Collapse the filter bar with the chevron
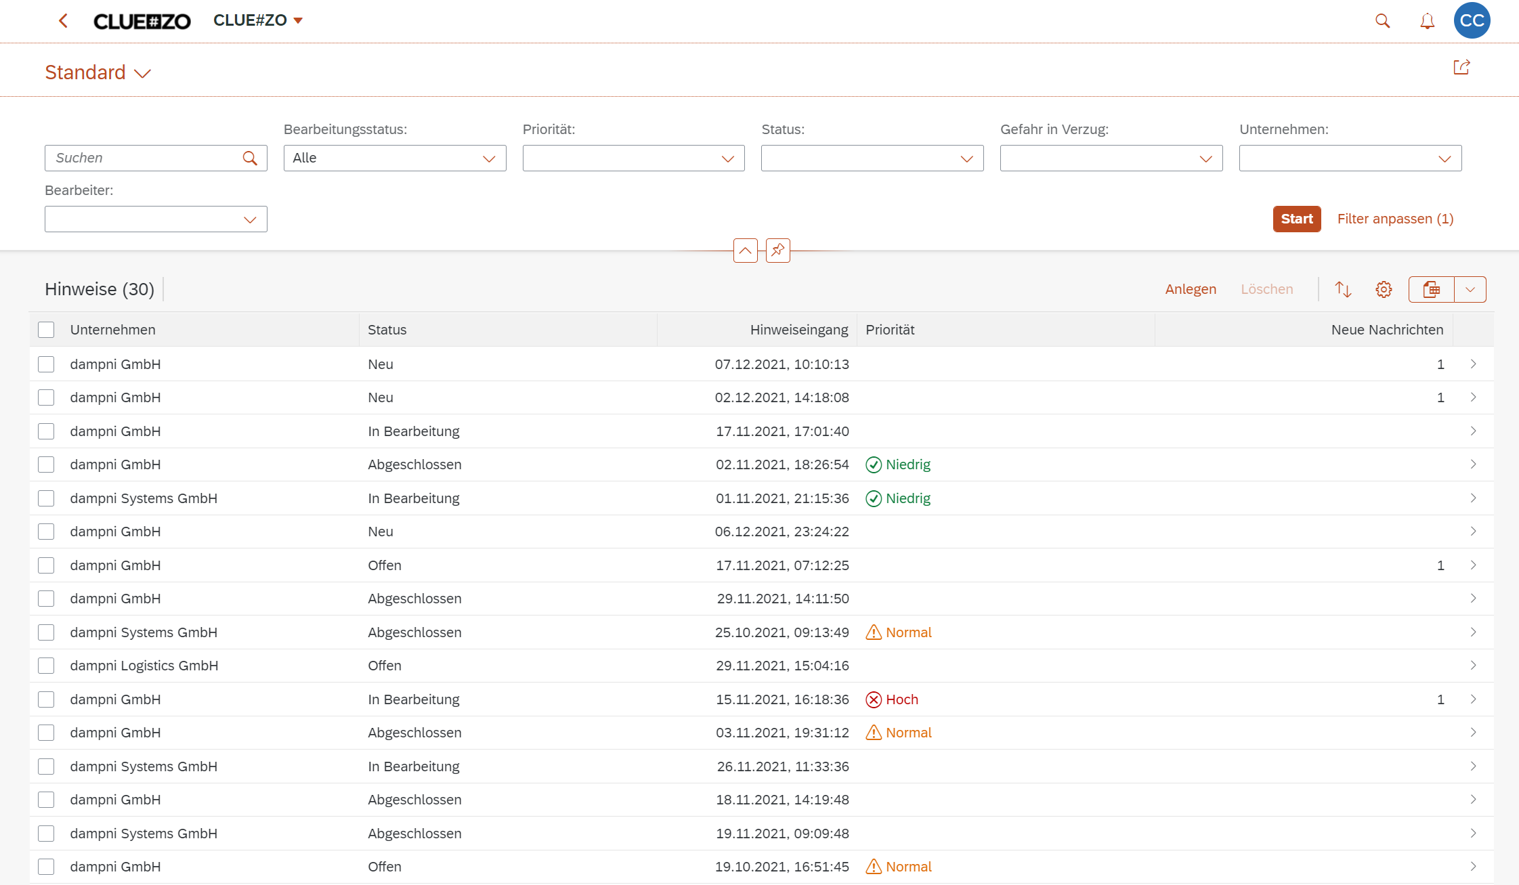 [746, 250]
